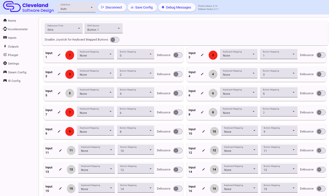Edit the name of Input 4
The image size is (329, 196).
(x=202, y=74)
